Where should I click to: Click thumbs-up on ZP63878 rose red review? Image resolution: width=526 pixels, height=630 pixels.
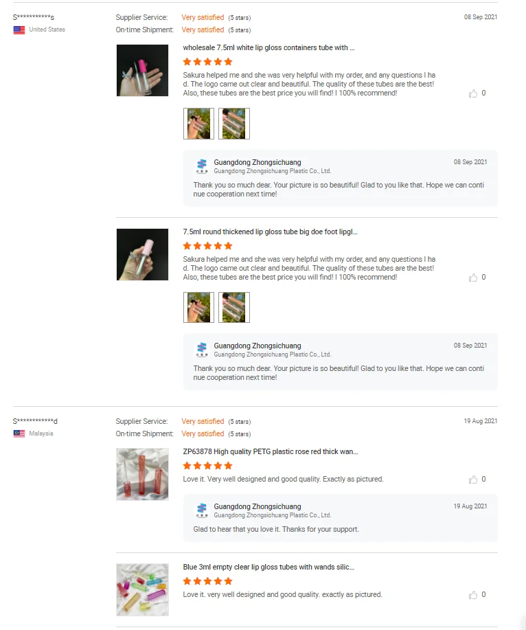point(473,480)
